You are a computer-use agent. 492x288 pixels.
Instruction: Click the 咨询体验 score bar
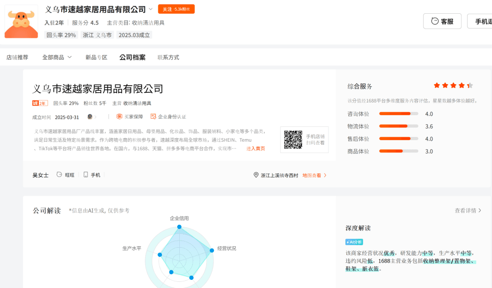click(398, 114)
